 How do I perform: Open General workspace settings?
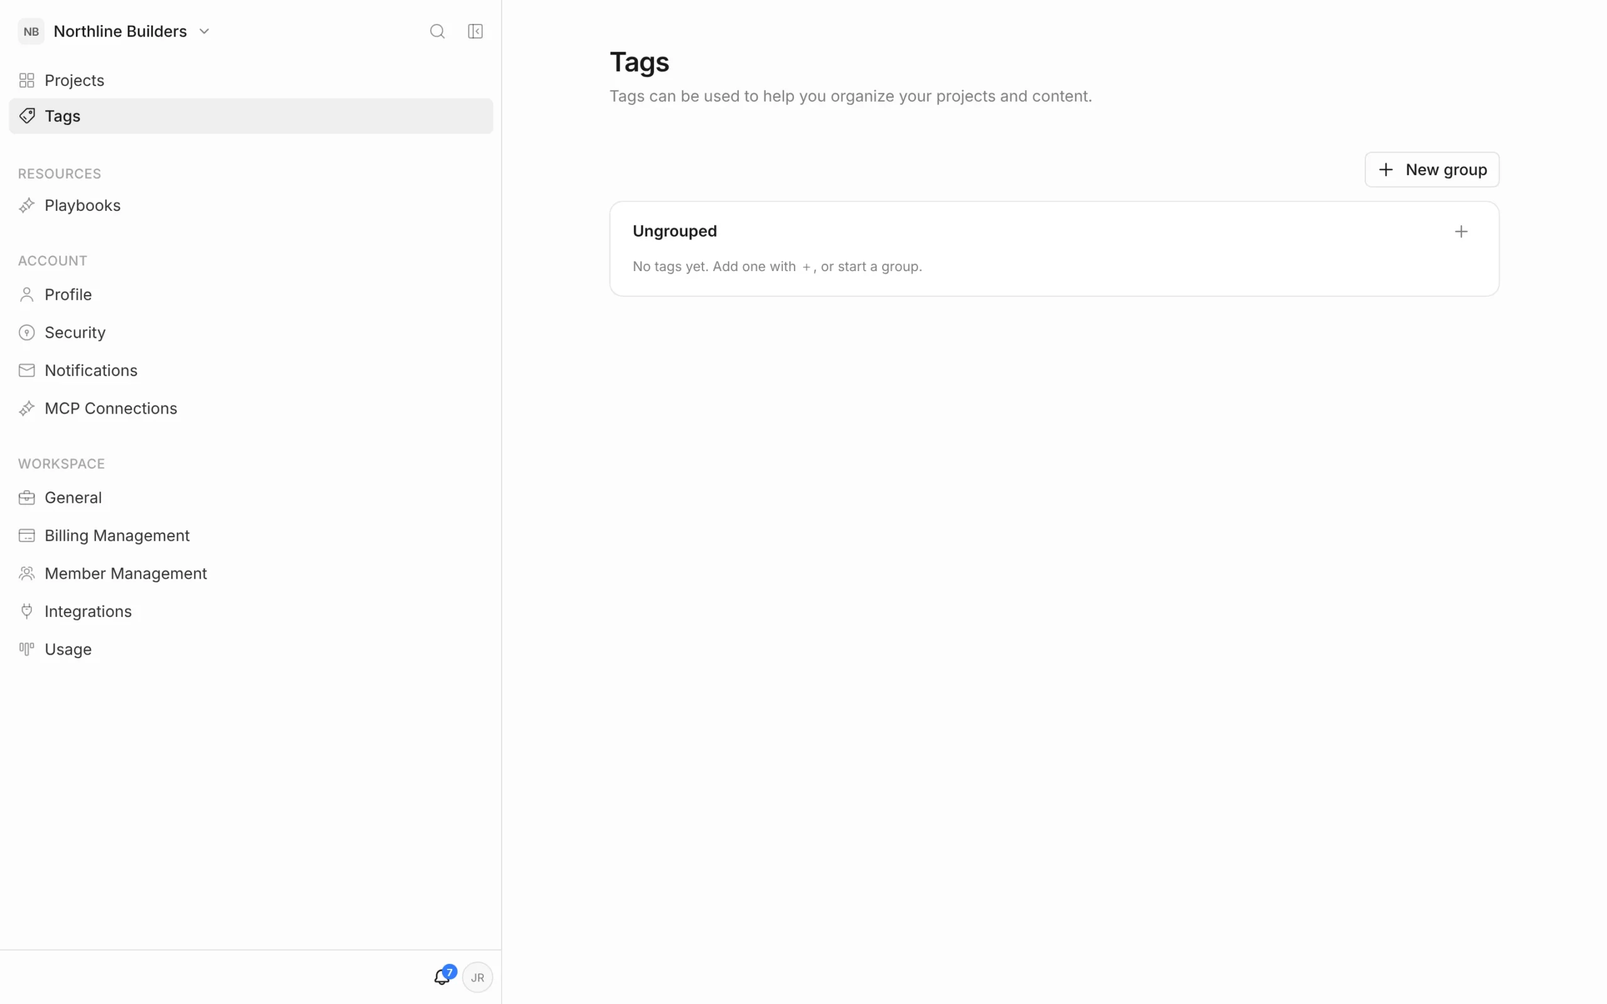coord(251,498)
